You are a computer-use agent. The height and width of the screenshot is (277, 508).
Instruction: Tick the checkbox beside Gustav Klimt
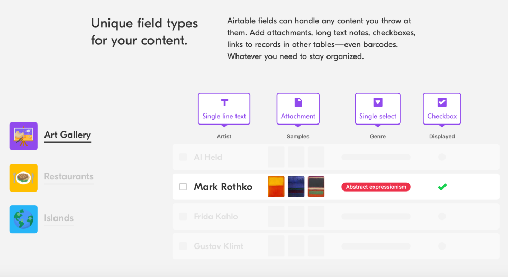point(183,246)
